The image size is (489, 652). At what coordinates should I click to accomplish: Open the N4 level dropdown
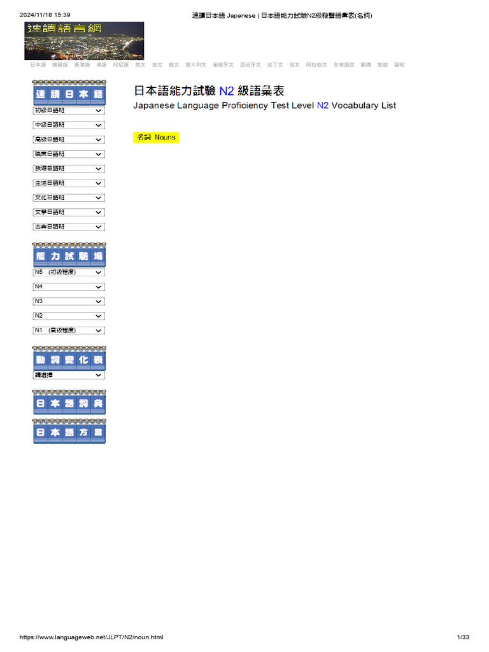[x=69, y=287]
